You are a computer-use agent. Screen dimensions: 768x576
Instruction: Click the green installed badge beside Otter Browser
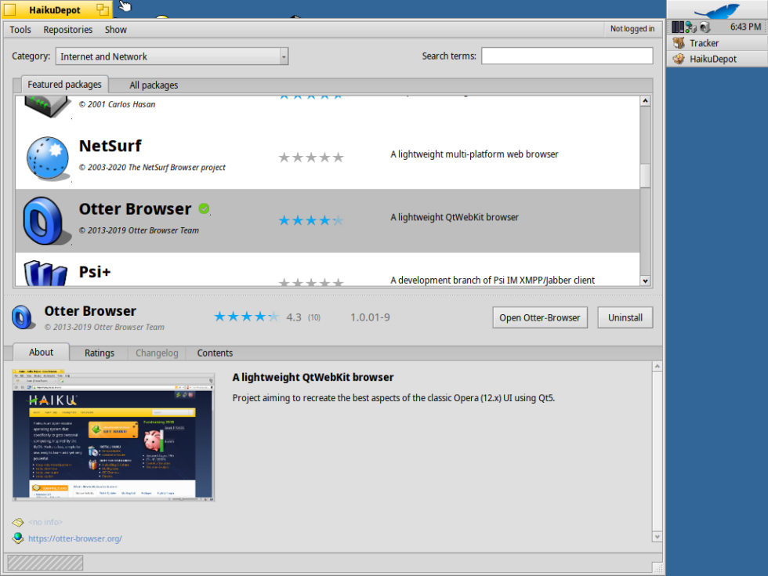[204, 208]
